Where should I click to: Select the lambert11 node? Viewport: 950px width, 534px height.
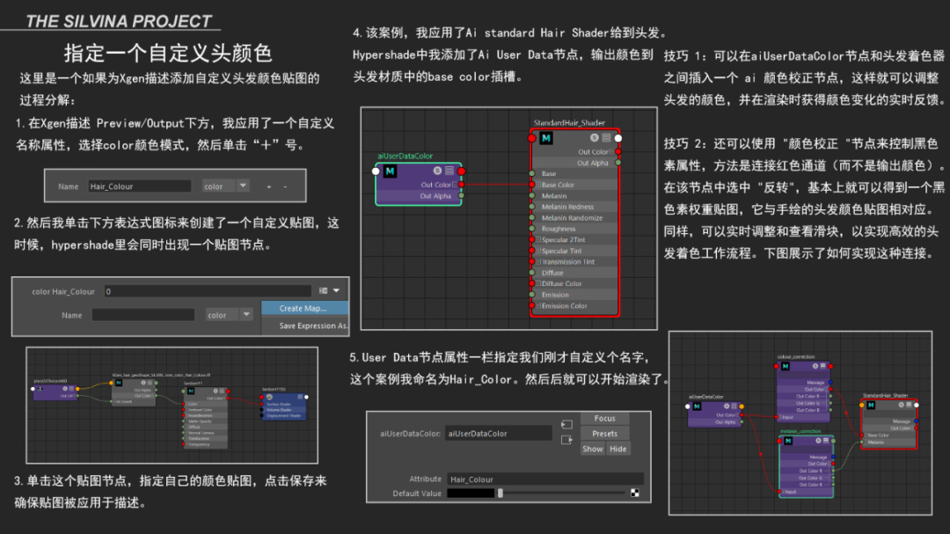click(205, 417)
